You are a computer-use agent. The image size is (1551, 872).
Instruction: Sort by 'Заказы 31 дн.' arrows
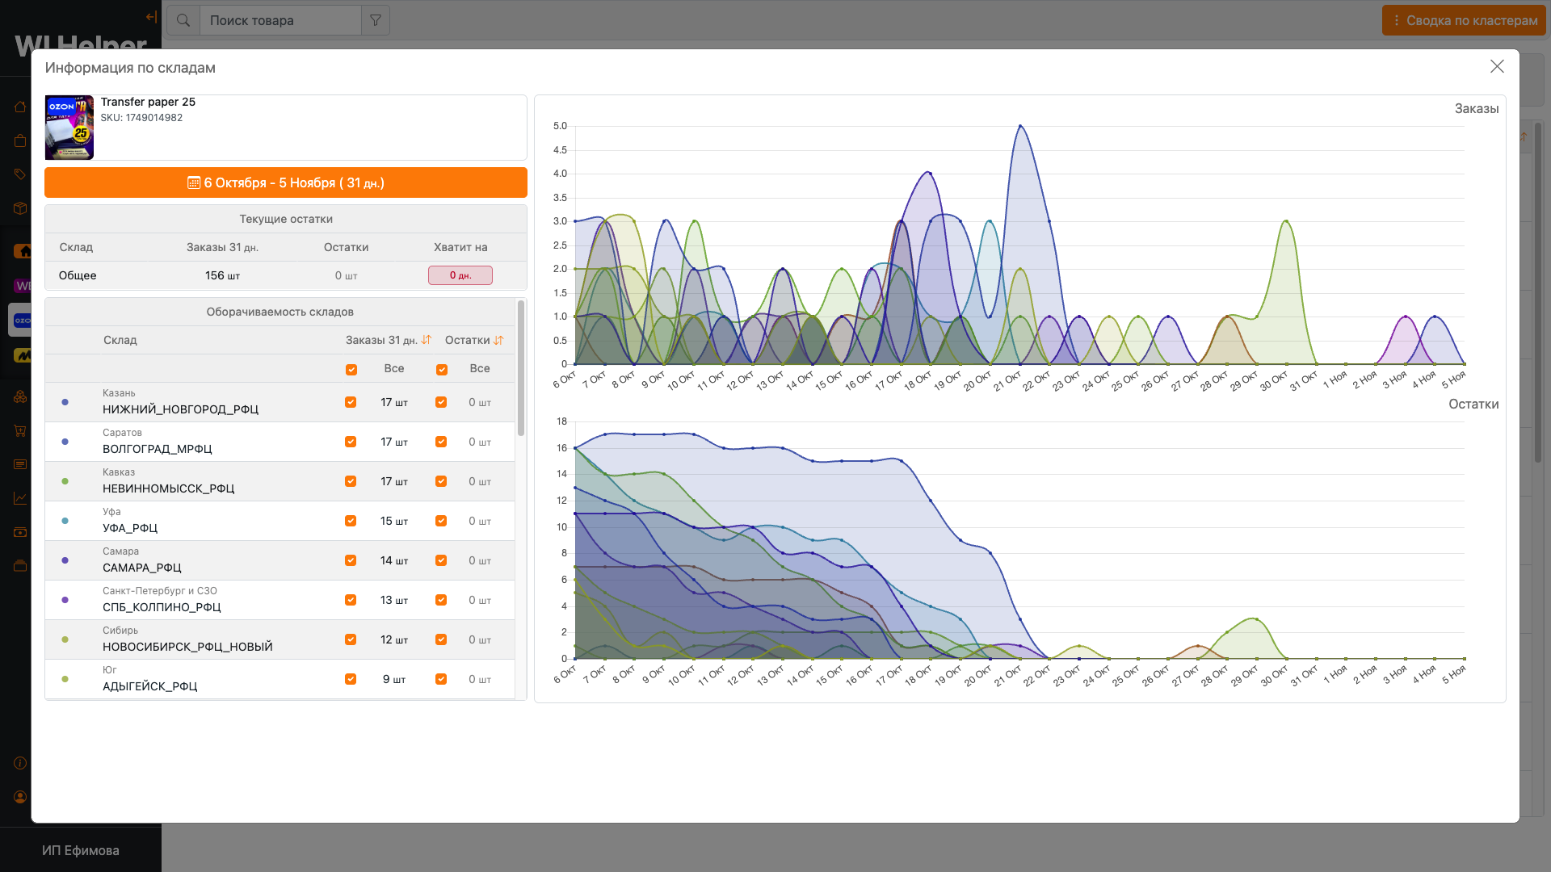(427, 340)
